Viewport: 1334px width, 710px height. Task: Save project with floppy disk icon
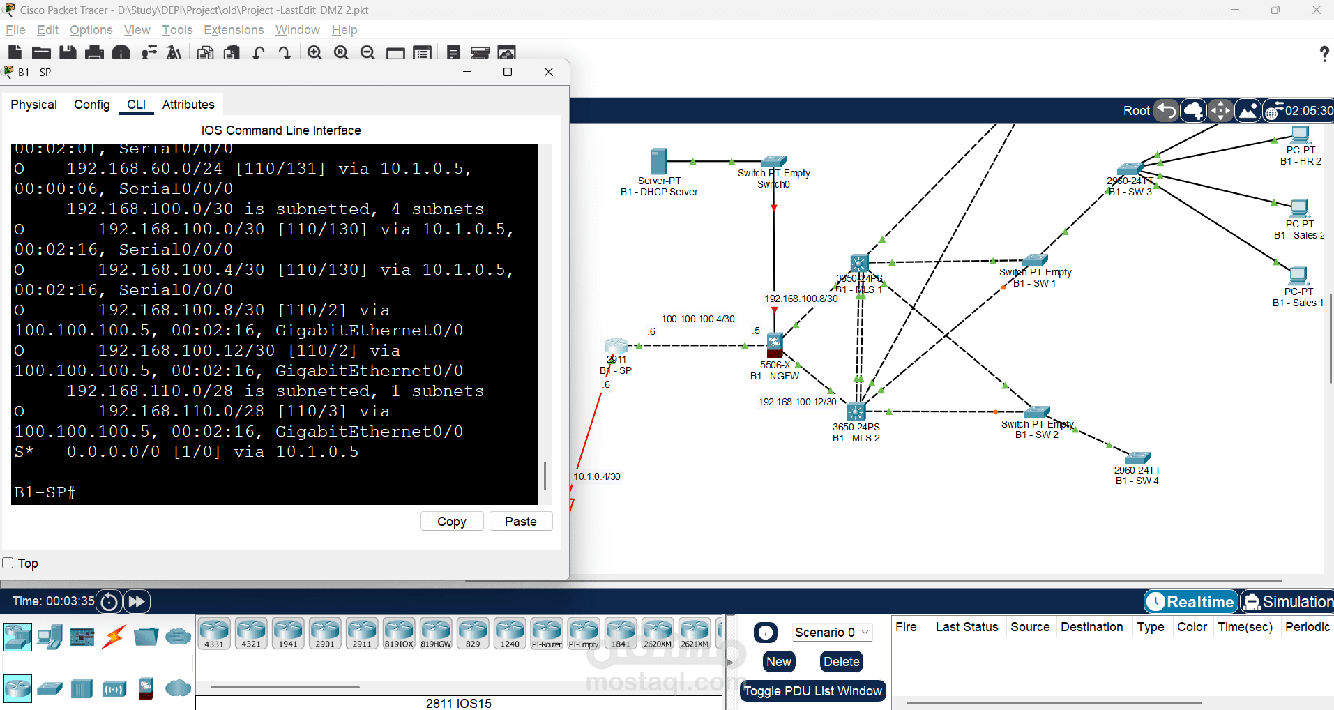click(x=68, y=52)
